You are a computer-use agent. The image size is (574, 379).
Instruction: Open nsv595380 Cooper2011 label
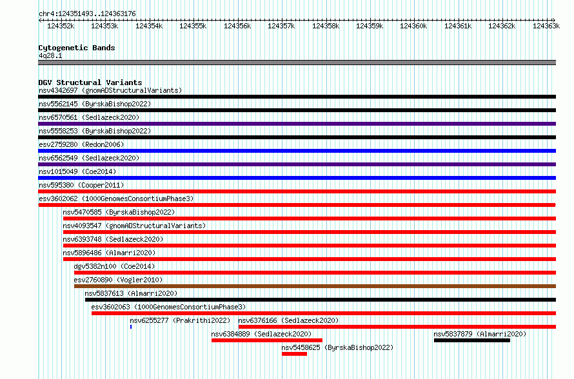coord(81,185)
